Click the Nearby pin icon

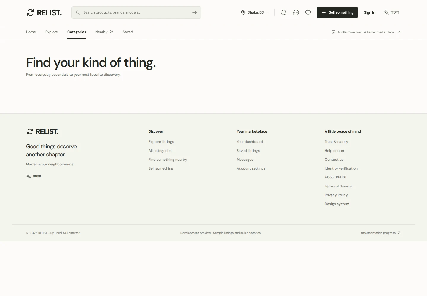click(111, 32)
